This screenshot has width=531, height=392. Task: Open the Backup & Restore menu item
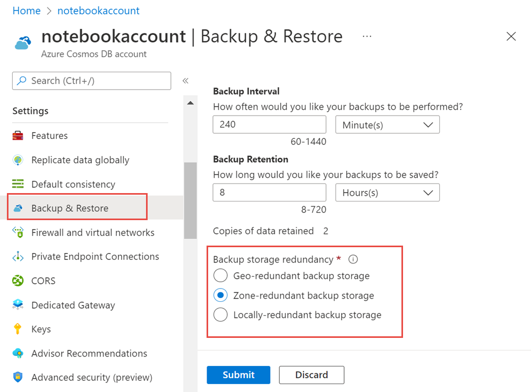[x=70, y=208]
